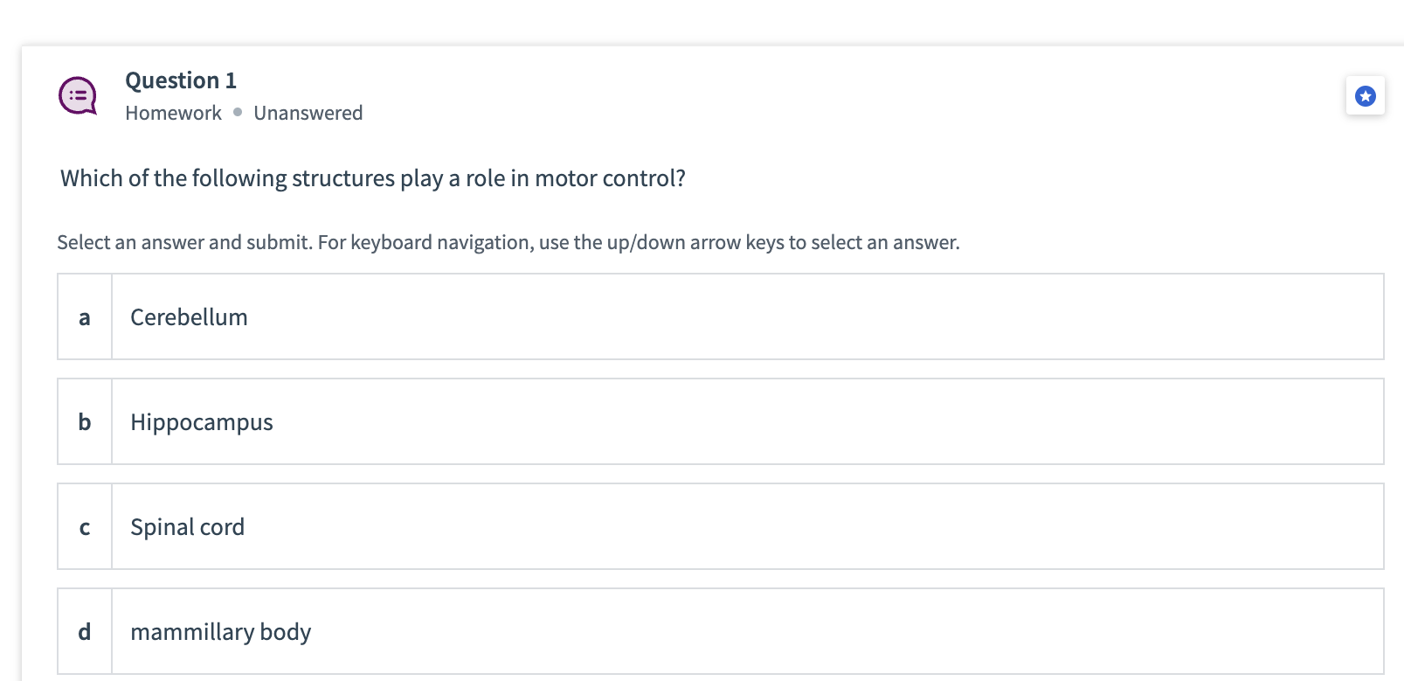This screenshot has width=1404, height=681.
Task: Click the question prompt about motor control
Action: (x=372, y=177)
